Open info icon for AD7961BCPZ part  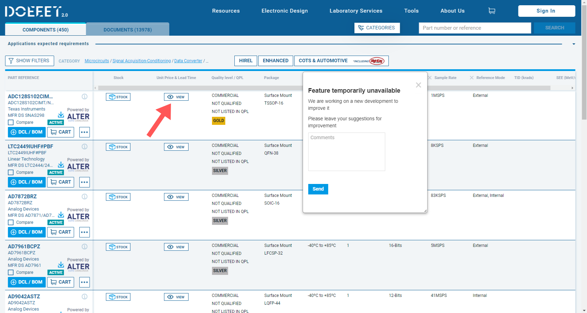click(x=84, y=247)
